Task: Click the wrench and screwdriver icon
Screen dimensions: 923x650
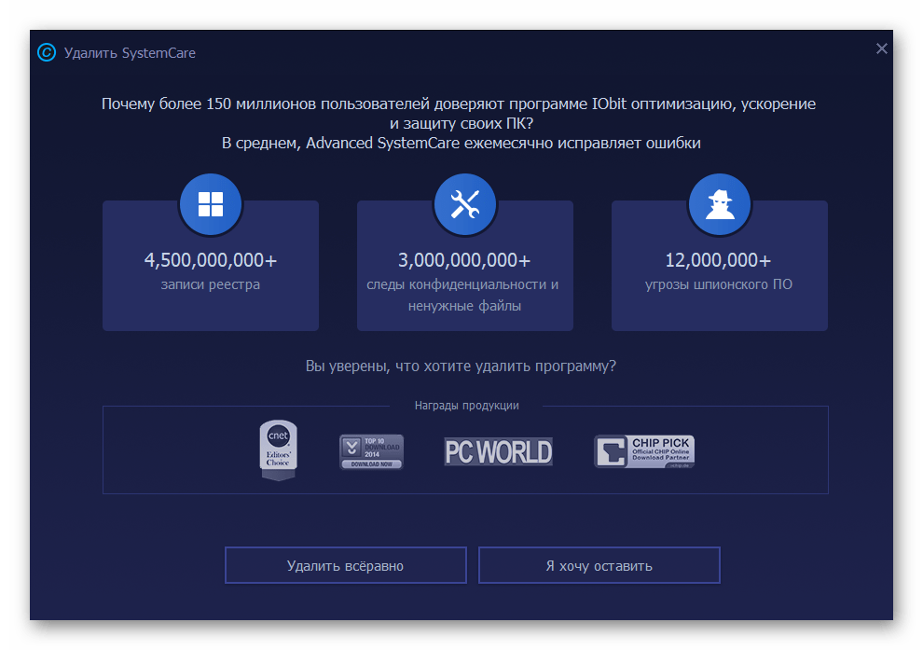Action: click(464, 203)
